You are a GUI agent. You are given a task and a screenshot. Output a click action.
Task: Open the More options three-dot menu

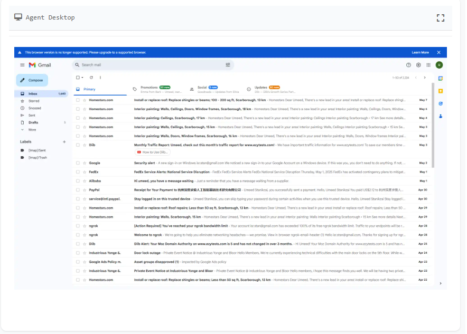pos(100,78)
